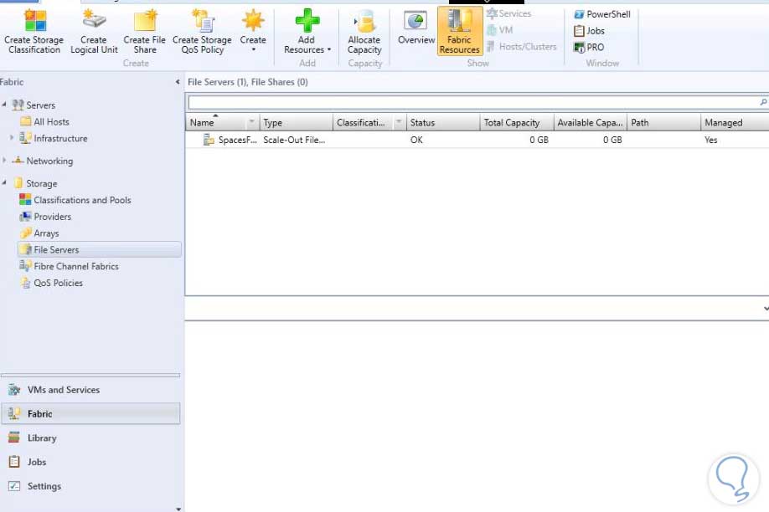This screenshot has height=512, width=769.
Task: Sort by the Type column header
Action: [x=297, y=122]
